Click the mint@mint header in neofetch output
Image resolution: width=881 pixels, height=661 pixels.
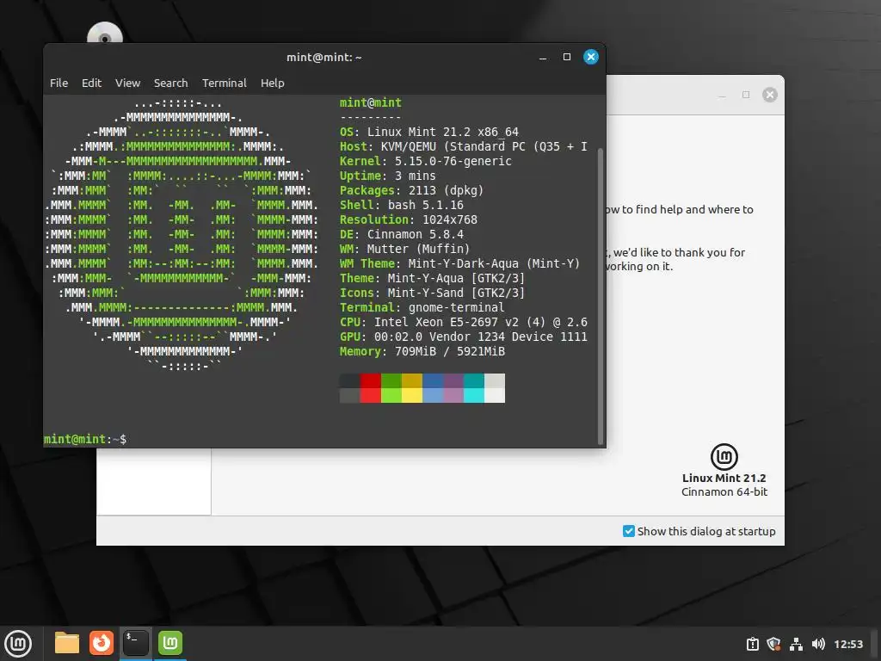tap(370, 103)
